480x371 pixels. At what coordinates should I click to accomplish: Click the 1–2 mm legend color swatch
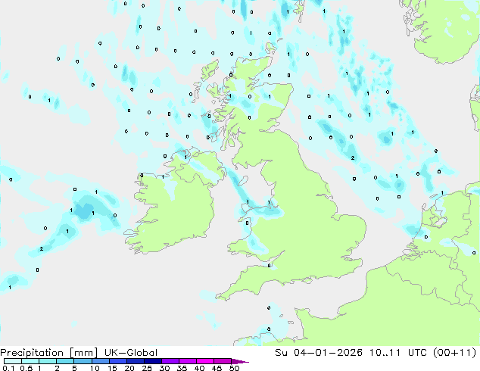(48, 361)
